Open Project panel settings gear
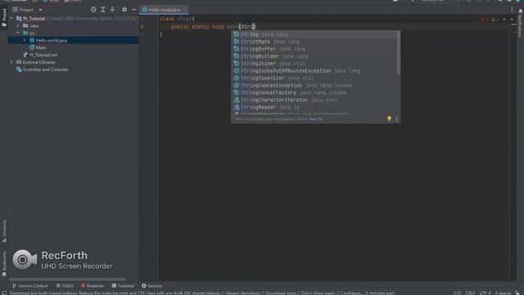The height and width of the screenshot is (295, 524). pyautogui.click(x=124, y=10)
